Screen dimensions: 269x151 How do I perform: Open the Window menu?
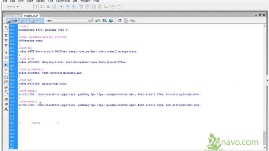click(x=85, y=1)
